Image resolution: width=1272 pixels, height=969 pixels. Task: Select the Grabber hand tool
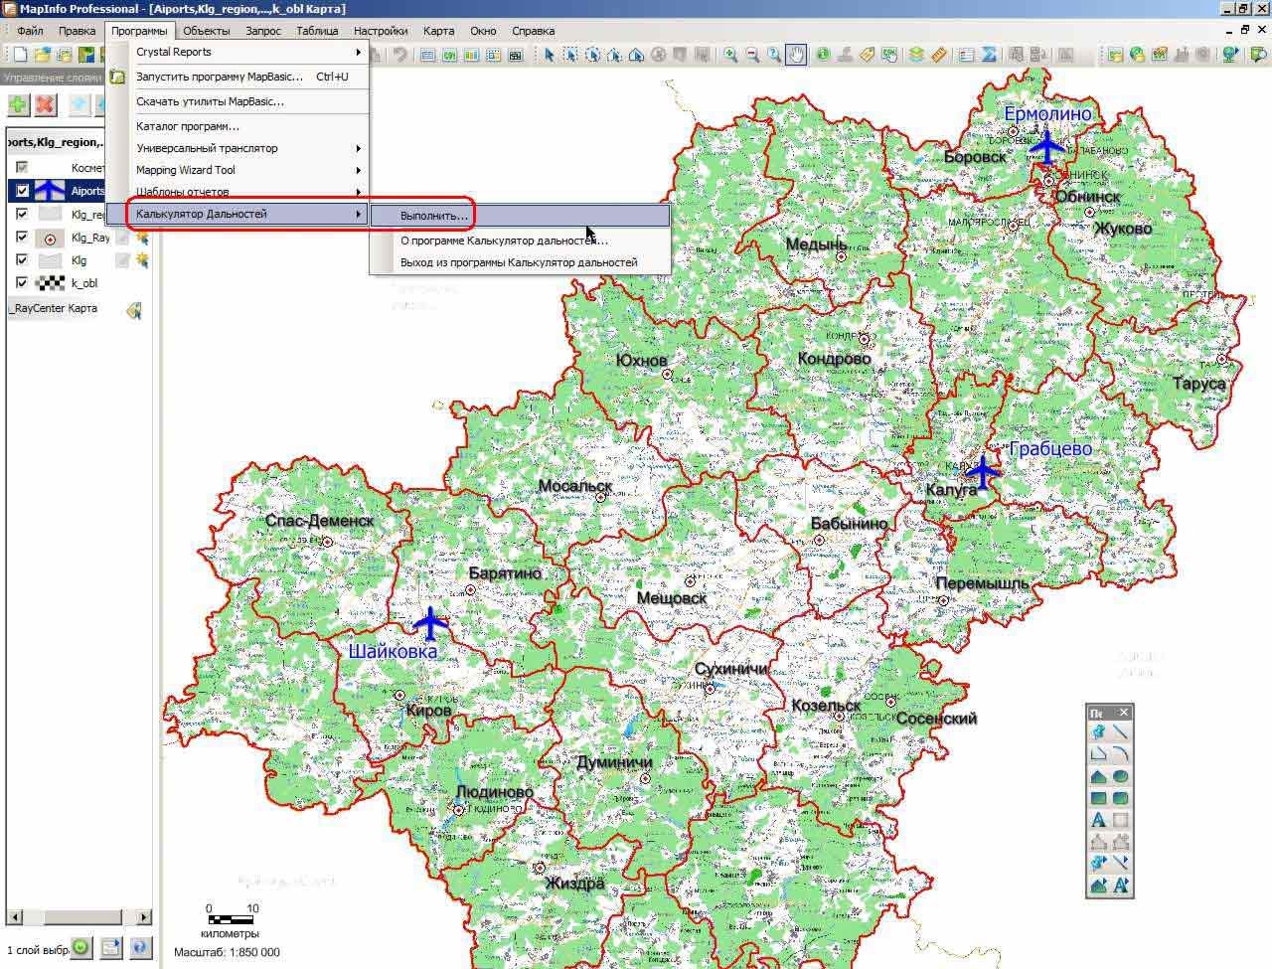(796, 55)
